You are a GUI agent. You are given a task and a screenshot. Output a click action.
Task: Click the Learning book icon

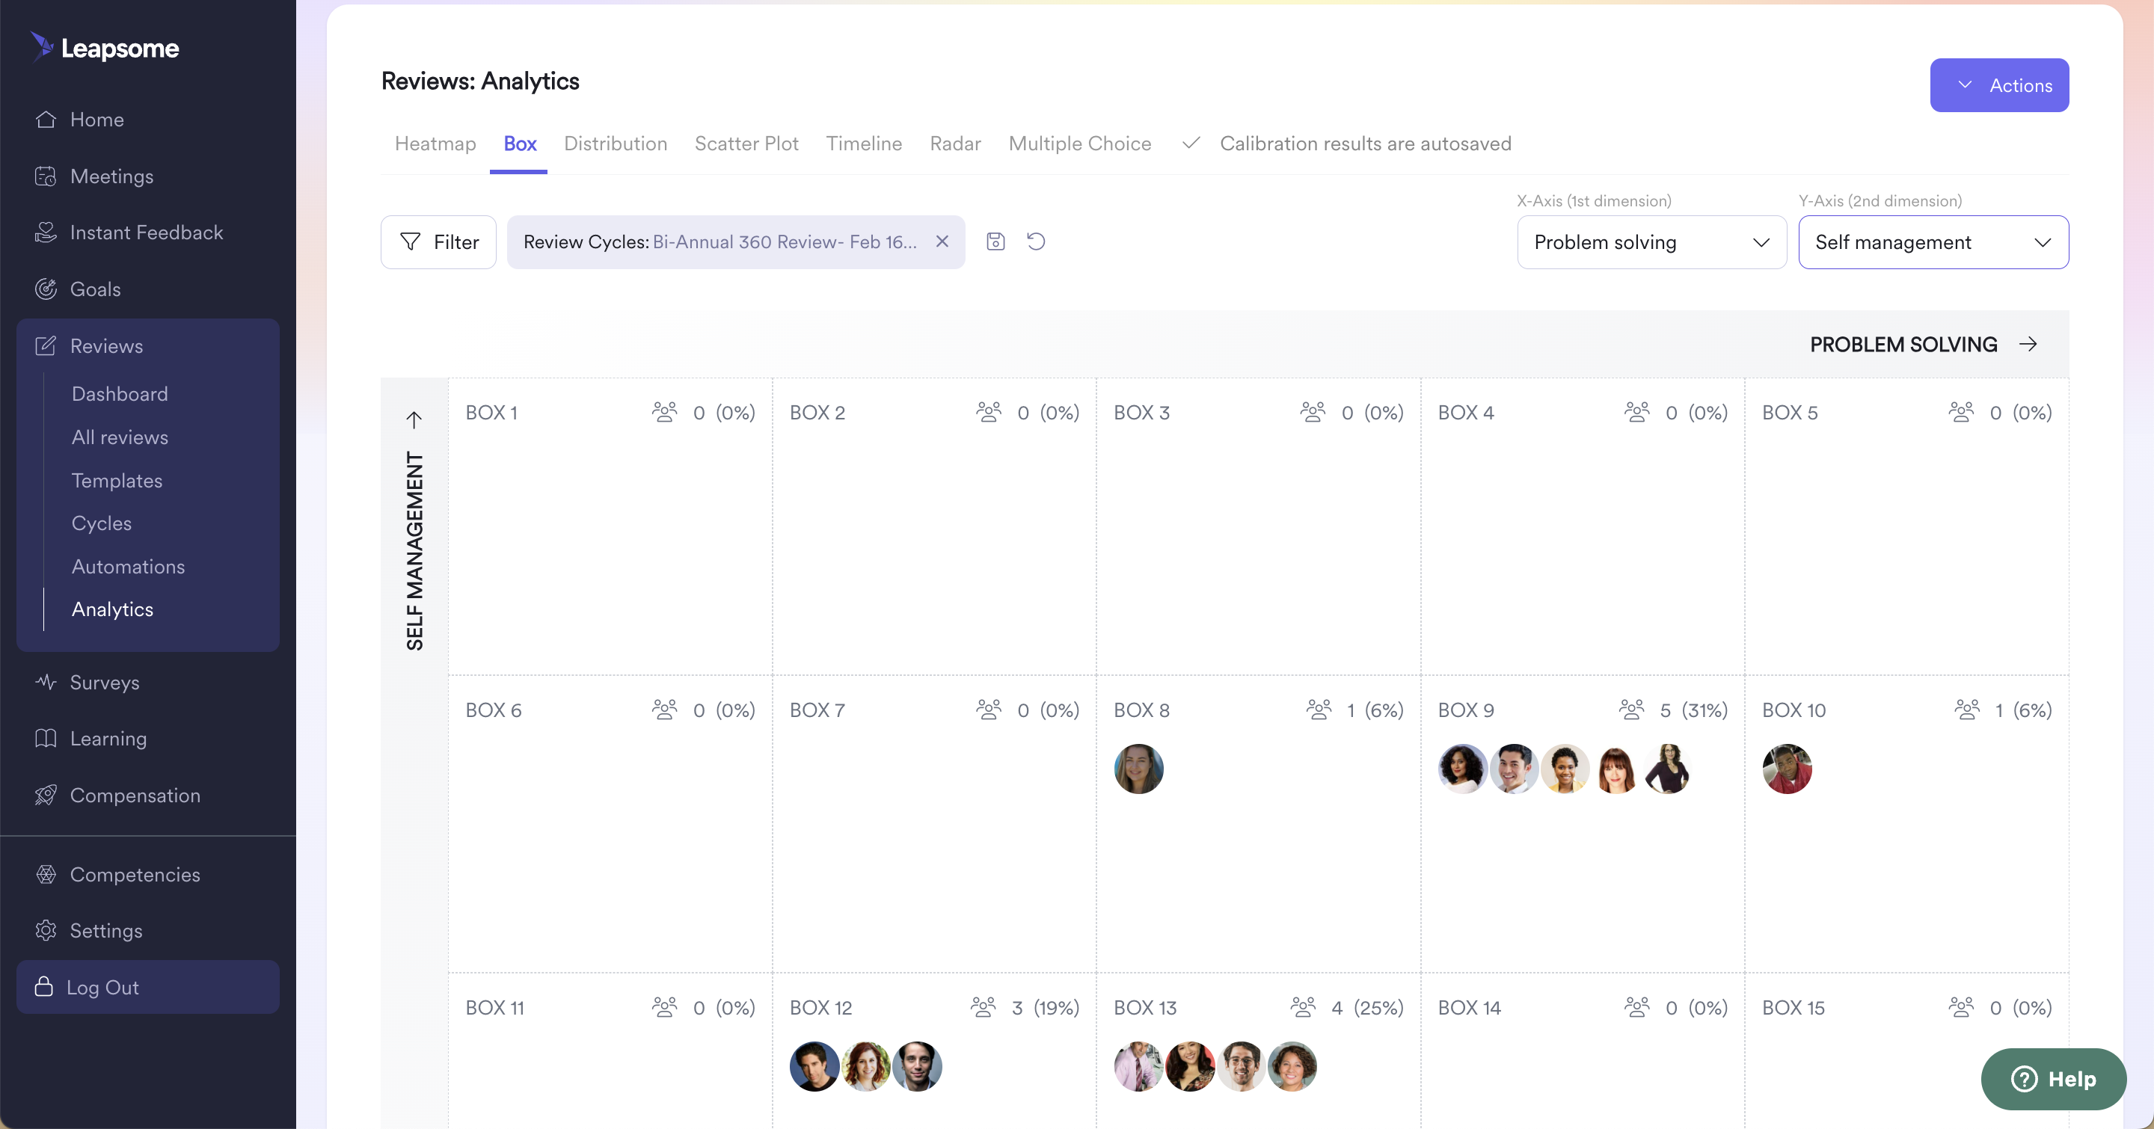pos(46,739)
